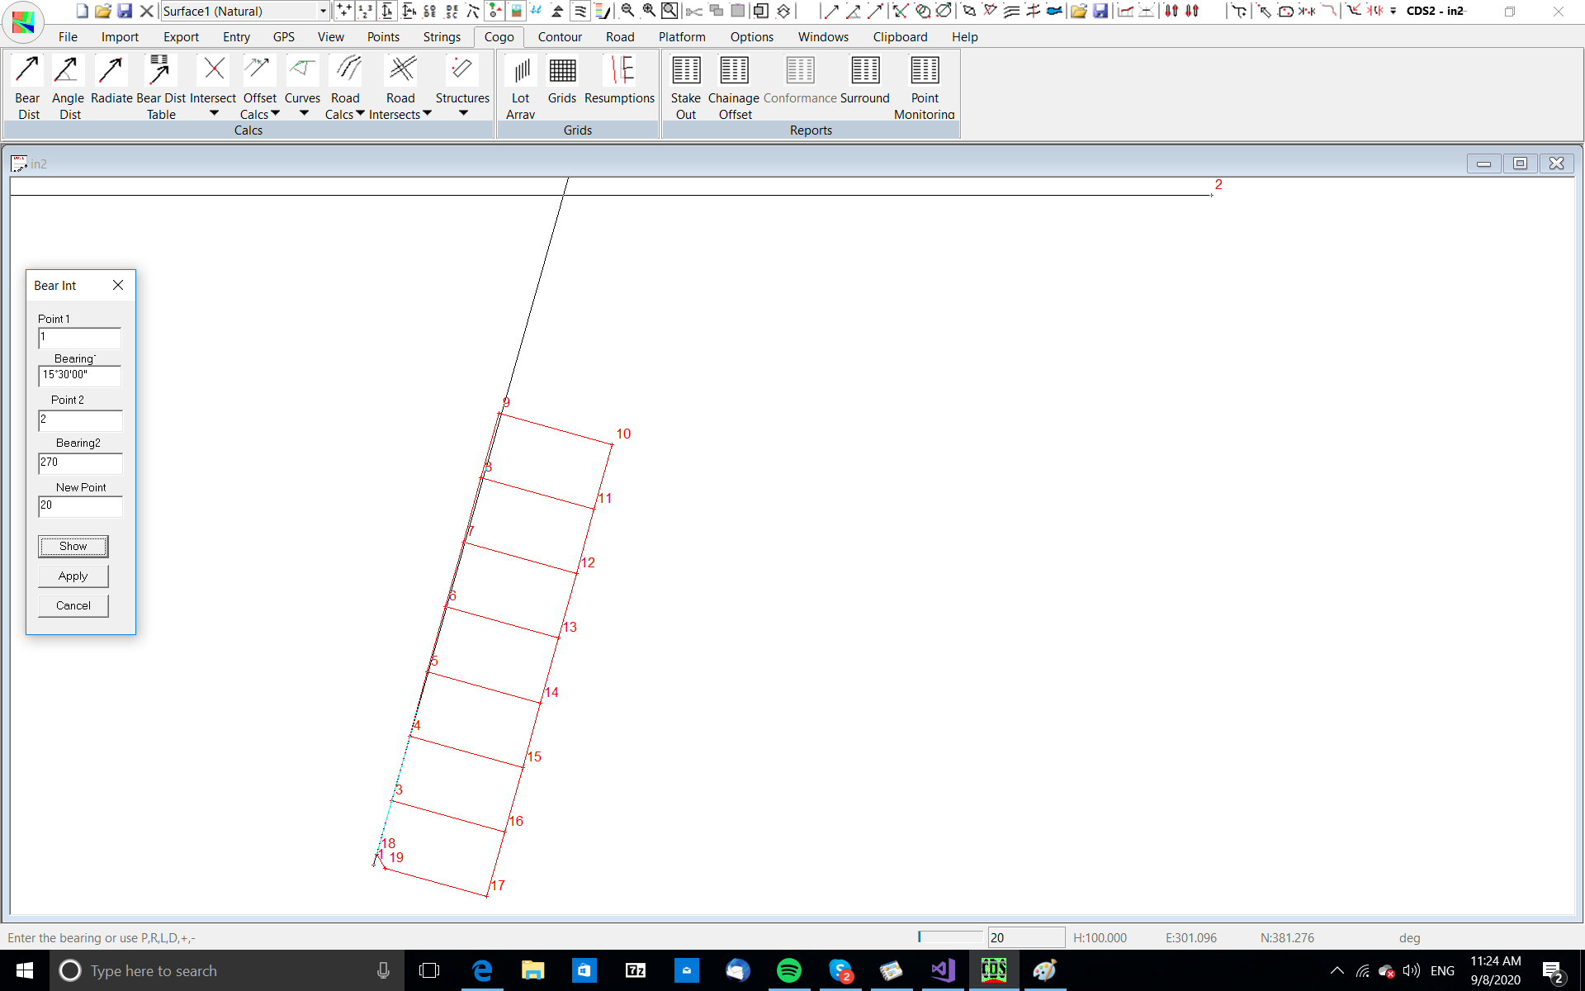The height and width of the screenshot is (991, 1585).
Task: Open the Bear Dist Table tool
Action: point(160,71)
